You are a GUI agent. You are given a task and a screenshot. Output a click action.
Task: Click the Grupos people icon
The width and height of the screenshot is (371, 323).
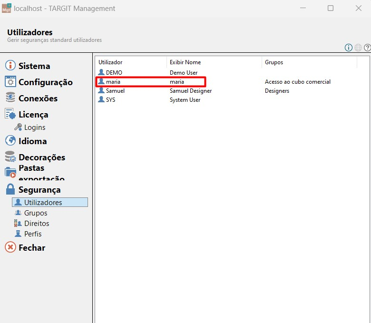[x=18, y=213]
